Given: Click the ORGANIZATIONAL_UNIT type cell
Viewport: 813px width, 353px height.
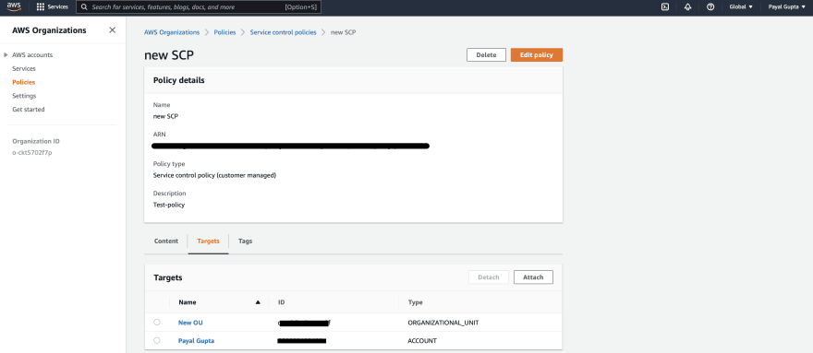Looking at the screenshot, I should [x=443, y=323].
